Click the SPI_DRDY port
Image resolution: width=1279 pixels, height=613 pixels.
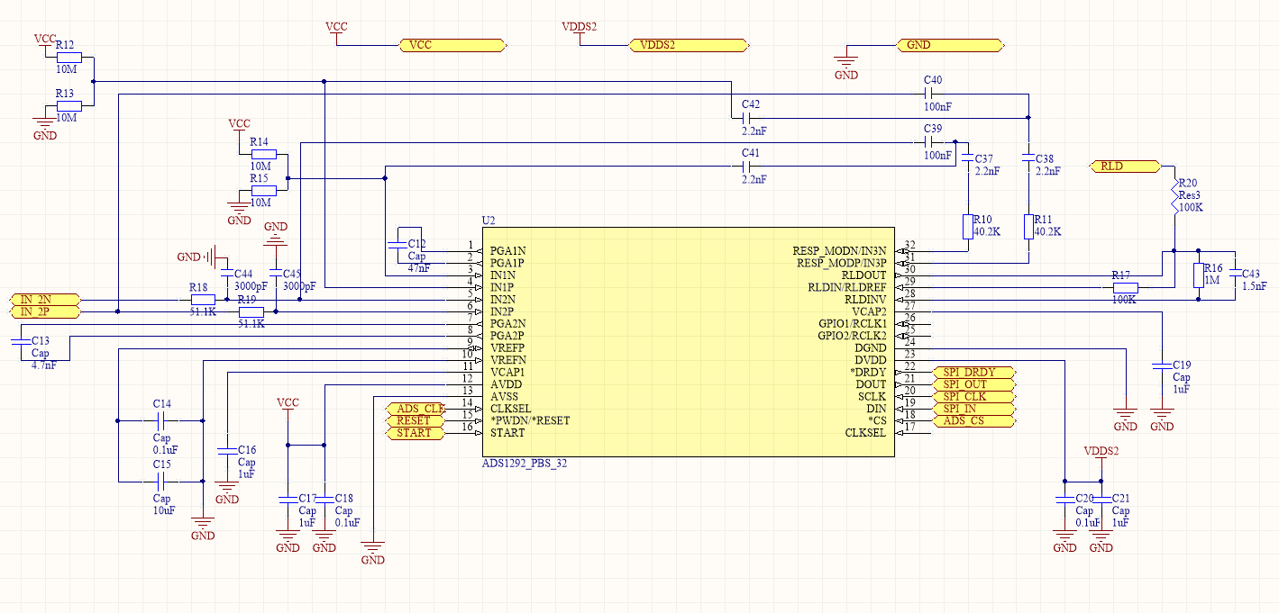975,372
